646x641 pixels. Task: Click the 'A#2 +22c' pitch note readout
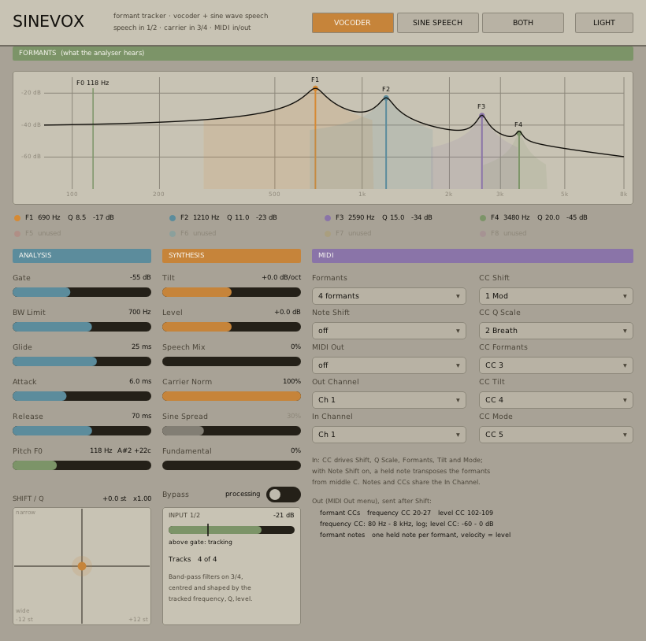(x=134, y=450)
